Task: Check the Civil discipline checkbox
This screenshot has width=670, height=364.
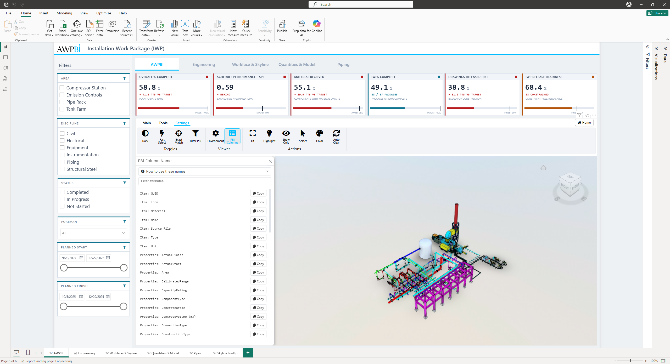Action: 62,134
